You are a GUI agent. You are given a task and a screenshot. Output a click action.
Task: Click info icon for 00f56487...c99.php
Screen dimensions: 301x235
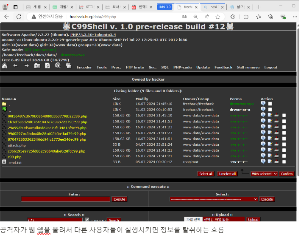pyautogui.click(x=263, y=115)
